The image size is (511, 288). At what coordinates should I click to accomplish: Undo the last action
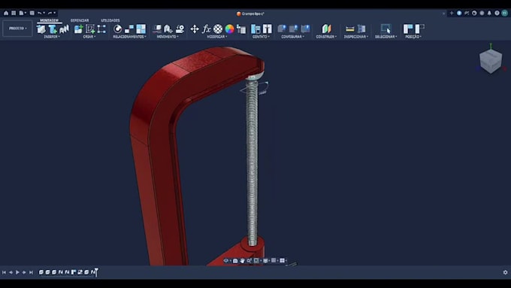click(40, 13)
